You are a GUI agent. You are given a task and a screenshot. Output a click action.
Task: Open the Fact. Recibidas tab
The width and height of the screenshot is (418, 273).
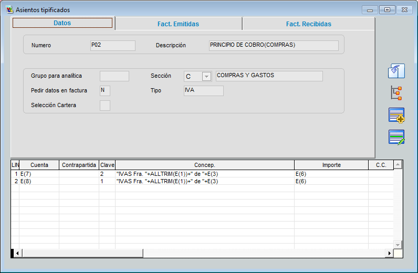(308, 24)
